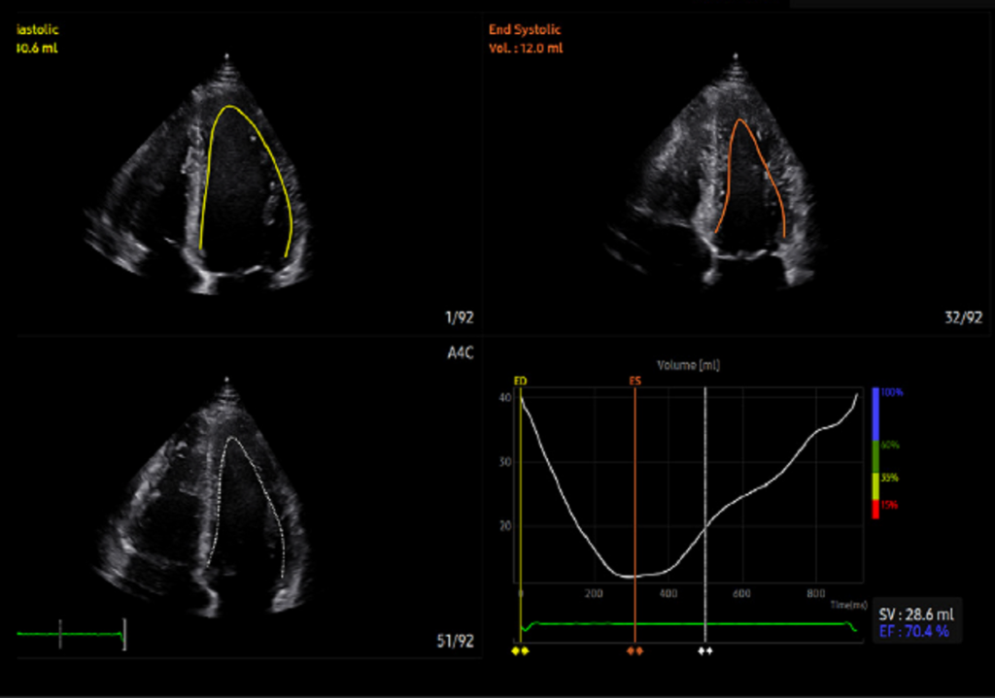Click the 'Time(ms)' axis label
The width and height of the screenshot is (995, 698).
[848, 606]
